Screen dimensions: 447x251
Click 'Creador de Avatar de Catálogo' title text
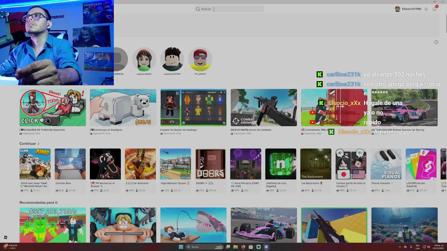click(178, 130)
